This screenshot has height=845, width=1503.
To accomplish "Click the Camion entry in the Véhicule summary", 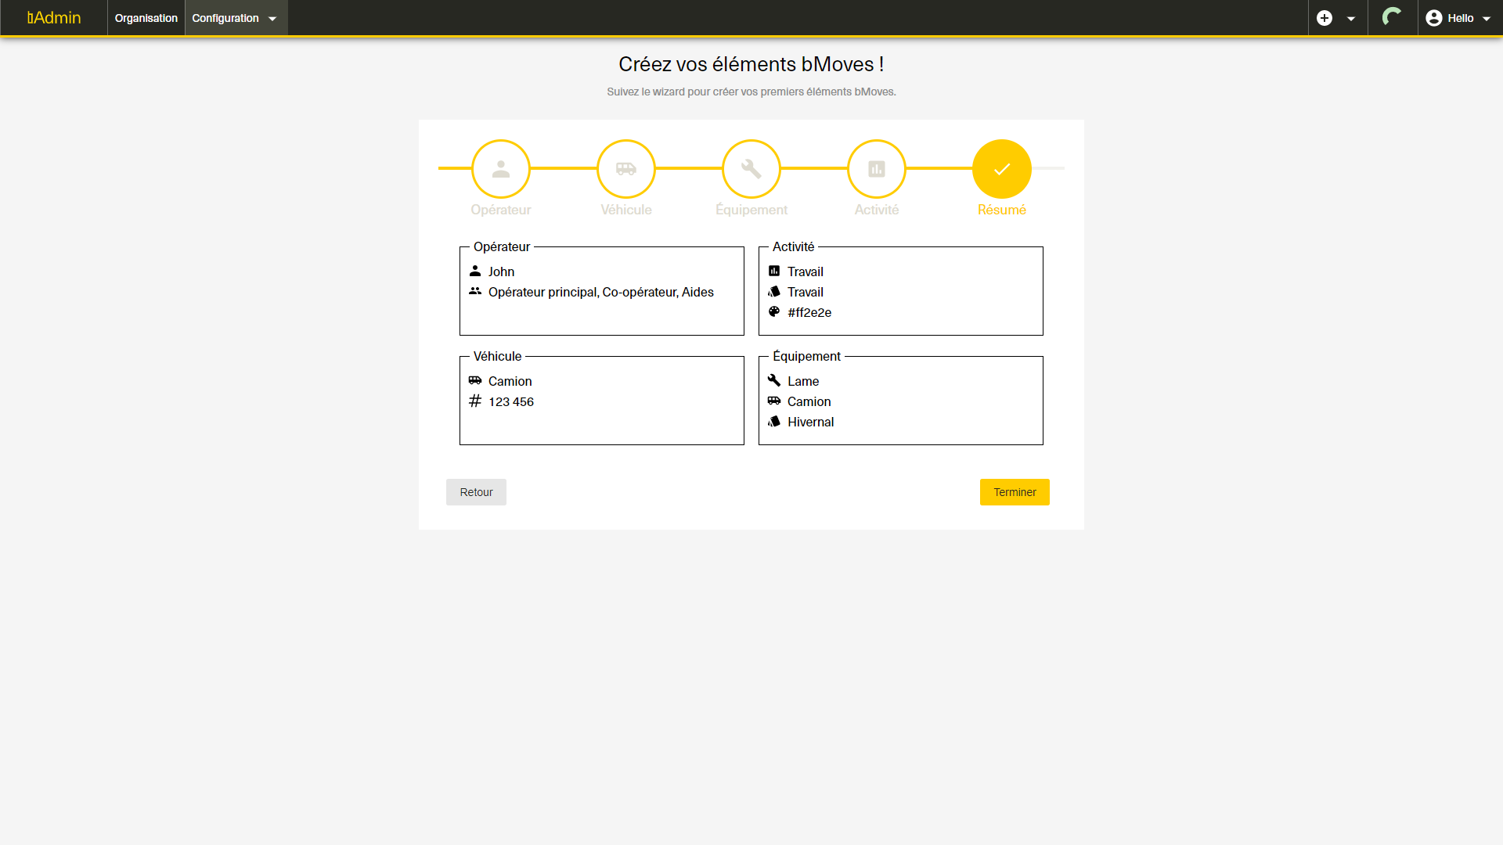I will point(510,381).
